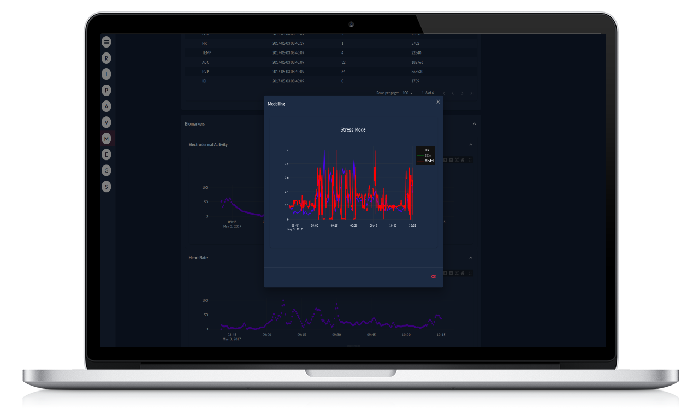
Task: Go to the first page of table
Action: click(443, 93)
